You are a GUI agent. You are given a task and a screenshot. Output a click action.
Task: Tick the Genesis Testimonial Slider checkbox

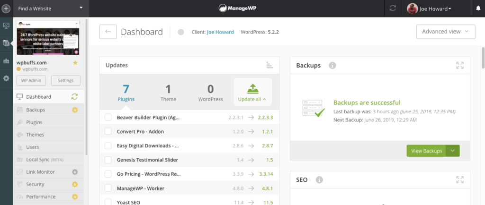(x=108, y=160)
